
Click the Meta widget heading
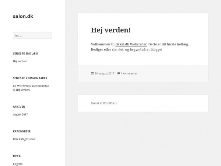(x=17, y=156)
